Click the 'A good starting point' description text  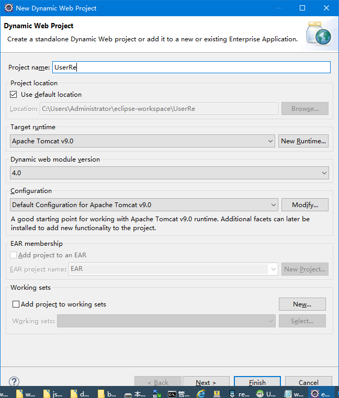pyautogui.click(x=160, y=223)
